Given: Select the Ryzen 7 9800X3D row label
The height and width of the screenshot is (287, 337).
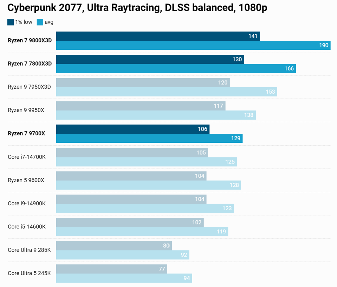Looking at the screenshot, I should (x=30, y=40).
